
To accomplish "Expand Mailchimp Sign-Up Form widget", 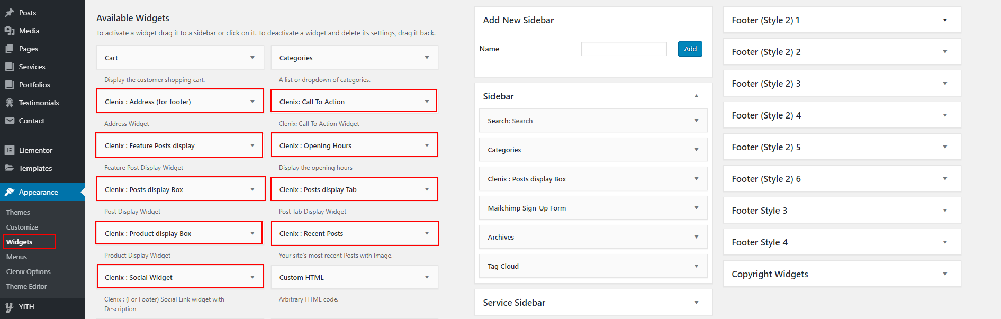I will tap(696, 208).
